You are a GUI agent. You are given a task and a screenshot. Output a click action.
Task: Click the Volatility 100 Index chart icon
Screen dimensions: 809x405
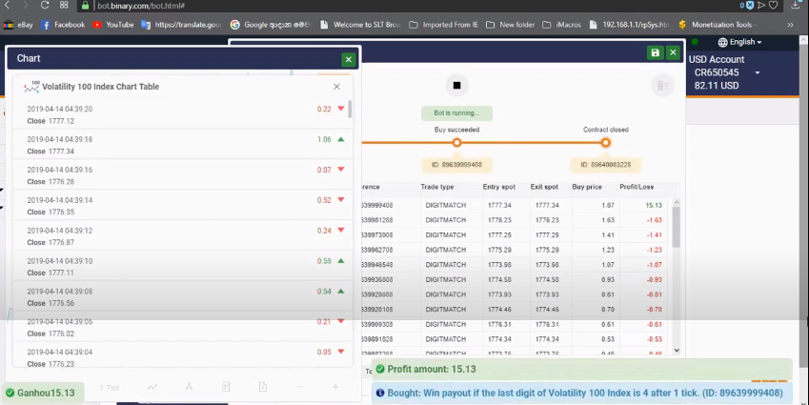(x=31, y=87)
